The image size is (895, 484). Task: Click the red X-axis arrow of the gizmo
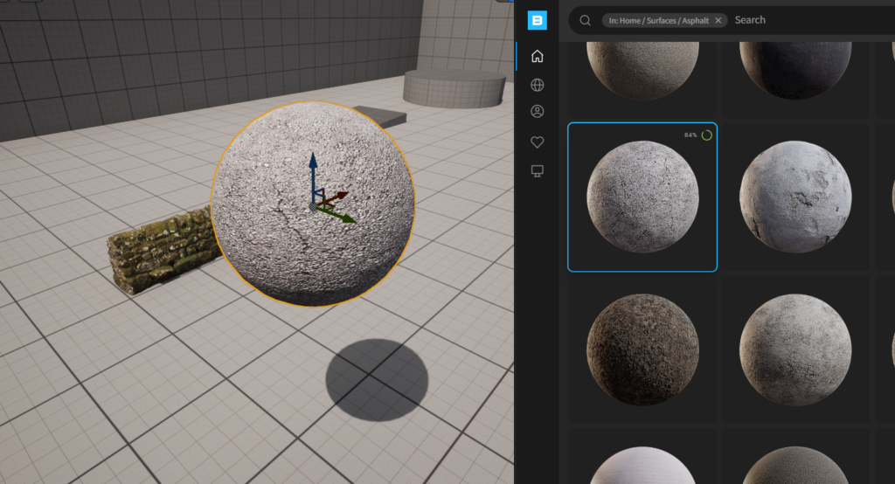click(337, 197)
